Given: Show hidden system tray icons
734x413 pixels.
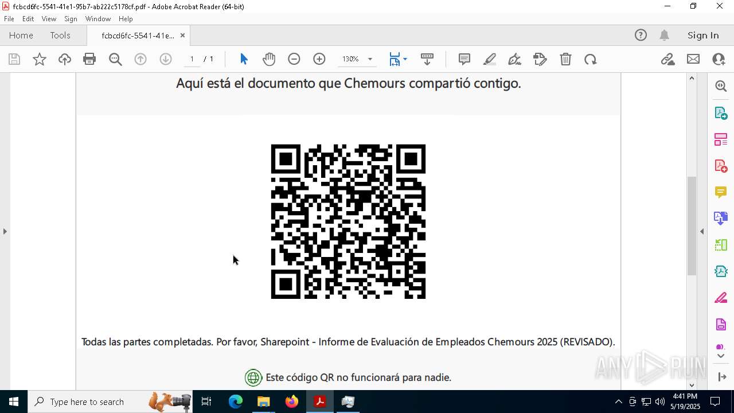Looking at the screenshot, I should 618,402.
